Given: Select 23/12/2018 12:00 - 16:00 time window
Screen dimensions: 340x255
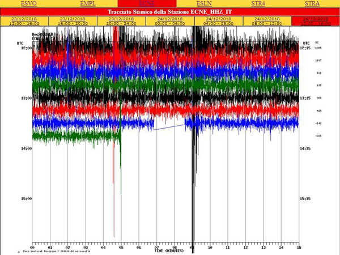Looking at the screenshot, I should click(x=24, y=20).
